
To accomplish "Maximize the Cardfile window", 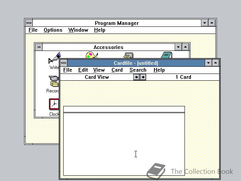I will 215,63.
